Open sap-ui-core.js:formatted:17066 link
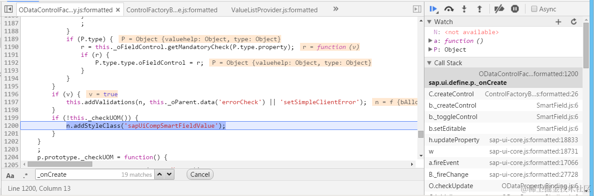 point(534,163)
